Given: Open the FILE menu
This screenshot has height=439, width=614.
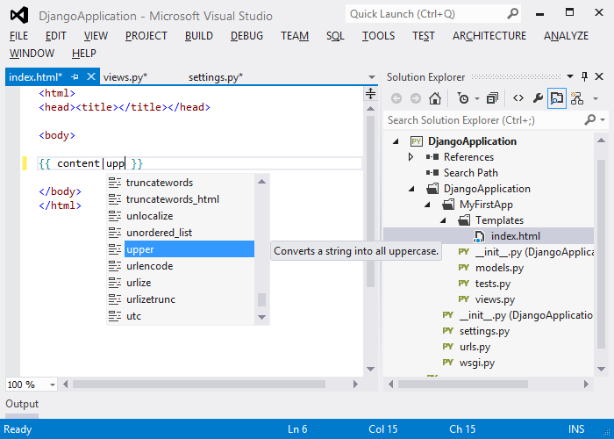Looking at the screenshot, I should point(18,36).
